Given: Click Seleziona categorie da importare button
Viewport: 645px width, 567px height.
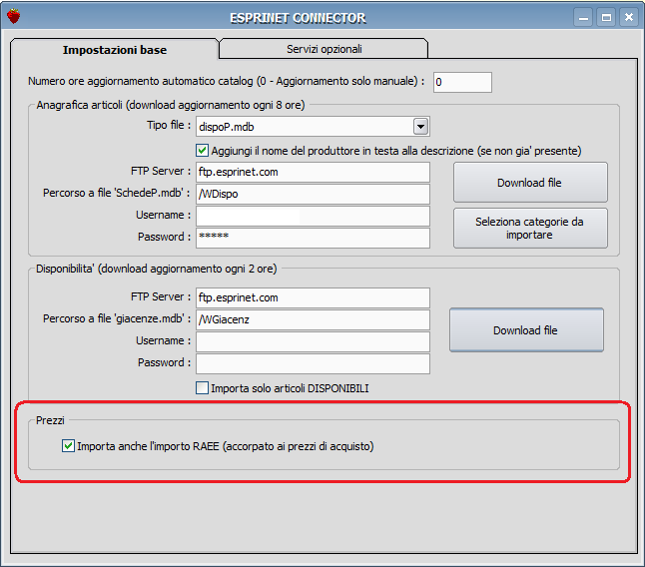Looking at the screenshot, I should 530,229.
